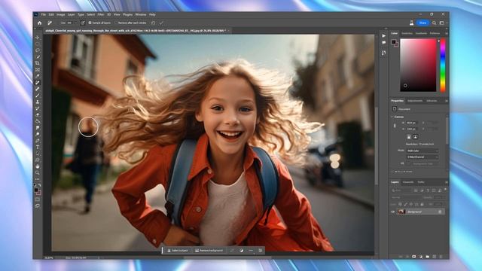Open the Window menu
The image size is (482, 271).
tap(141, 14)
